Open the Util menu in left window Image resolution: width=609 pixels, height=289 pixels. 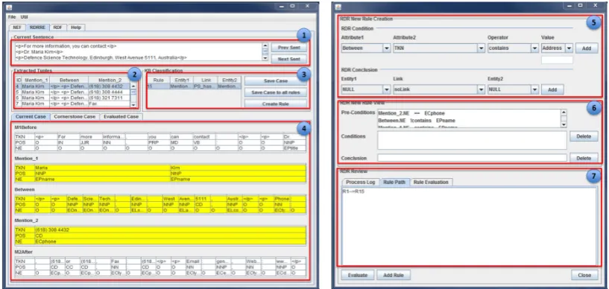(24, 17)
